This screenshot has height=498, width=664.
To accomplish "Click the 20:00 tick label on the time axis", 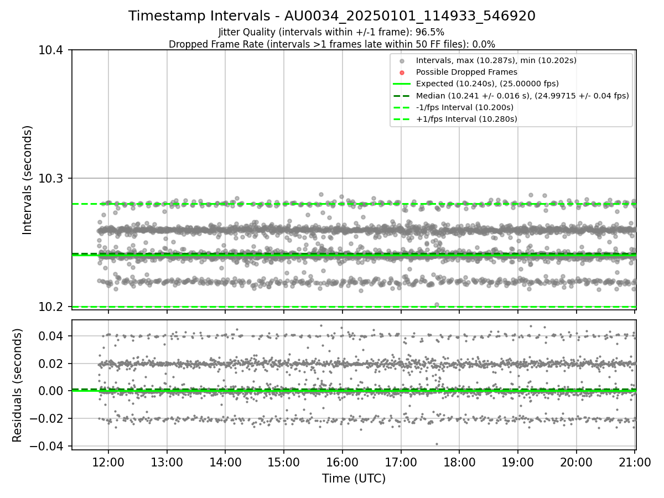I will [577, 463].
